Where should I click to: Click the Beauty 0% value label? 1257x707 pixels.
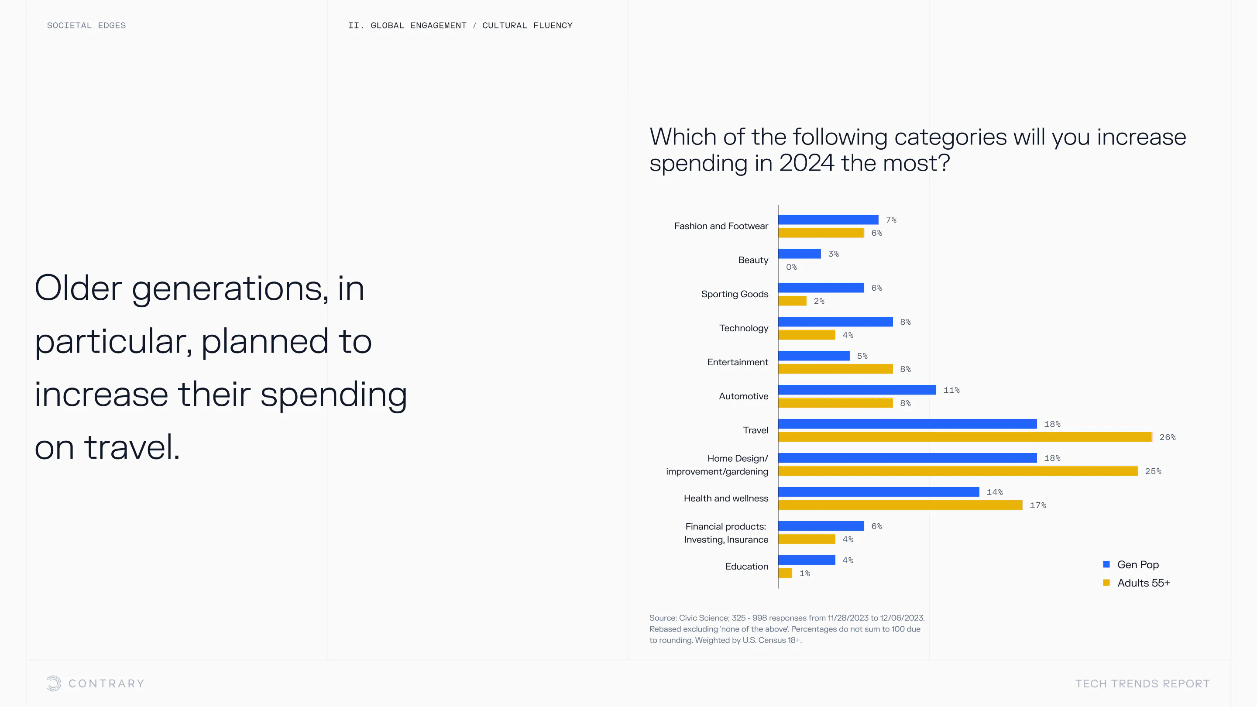pos(791,267)
